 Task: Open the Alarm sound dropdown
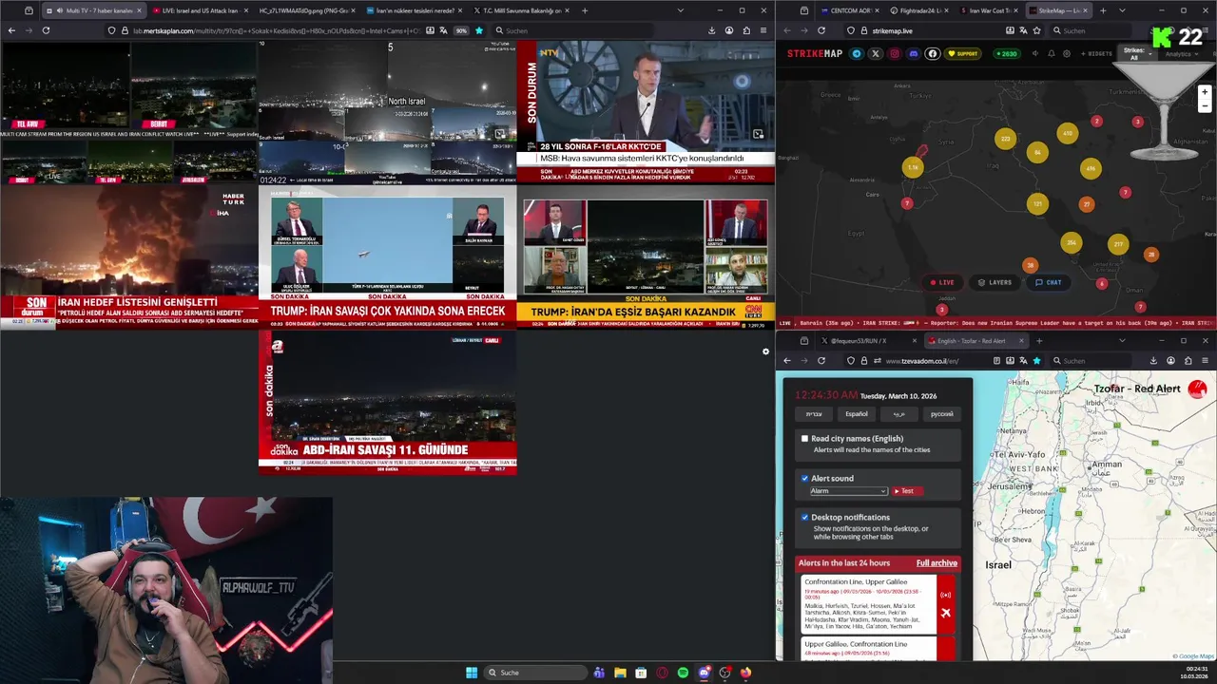coord(848,491)
